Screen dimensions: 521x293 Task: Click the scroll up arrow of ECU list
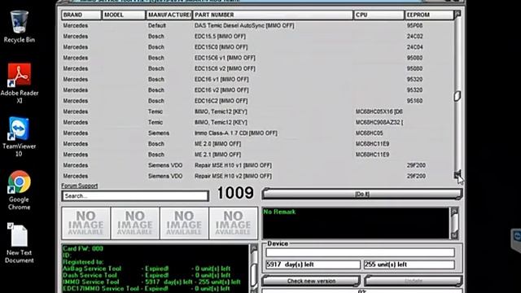458,14
